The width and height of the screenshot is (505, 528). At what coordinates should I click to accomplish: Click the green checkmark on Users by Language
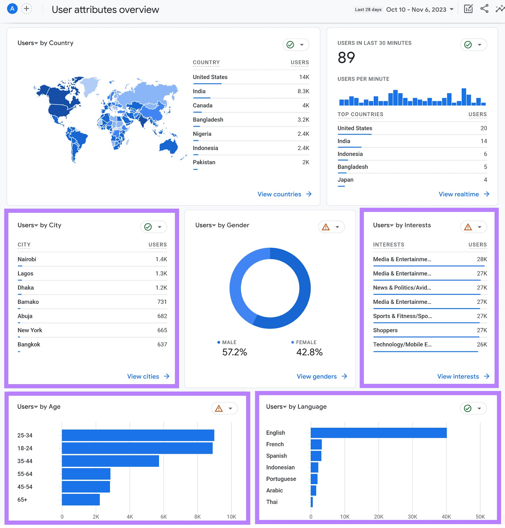point(468,409)
